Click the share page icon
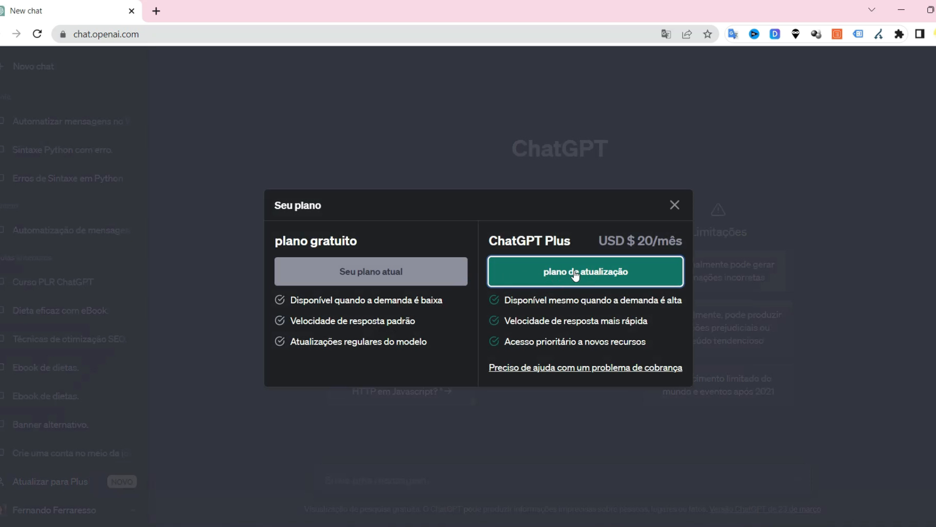 687,34
